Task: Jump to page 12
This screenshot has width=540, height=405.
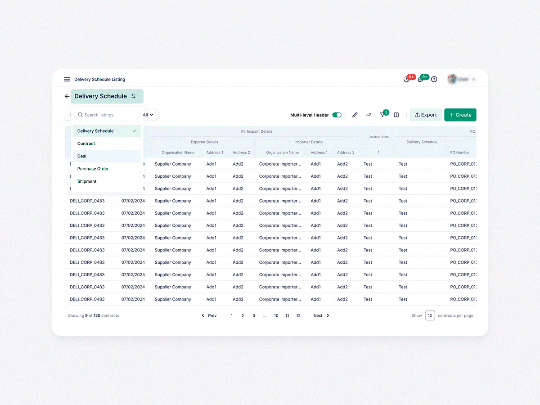Action: pos(298,315)
